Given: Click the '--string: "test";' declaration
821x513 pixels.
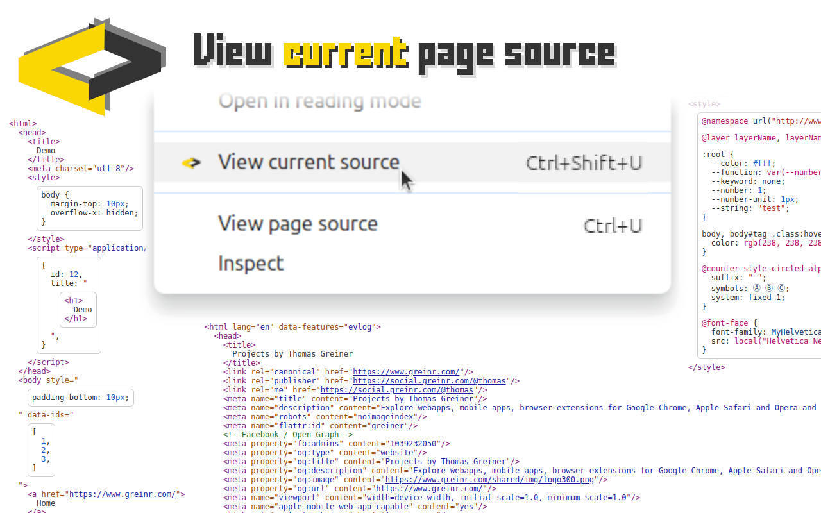Looking at the screenshot, I should point(750,208).
